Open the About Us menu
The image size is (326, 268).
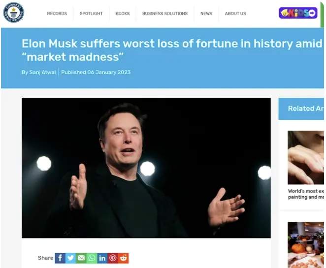point(235,13)
